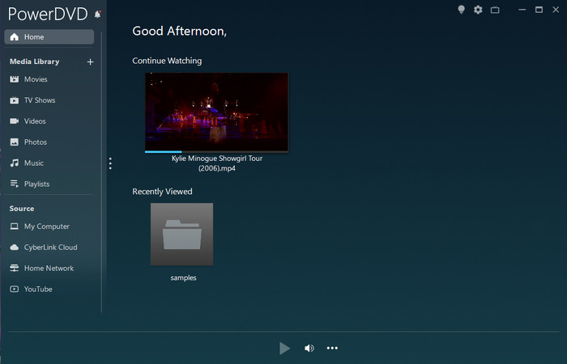This screenshot has height=364, width=567.
Task: Open Home Network source label
Action: (49, 269)
